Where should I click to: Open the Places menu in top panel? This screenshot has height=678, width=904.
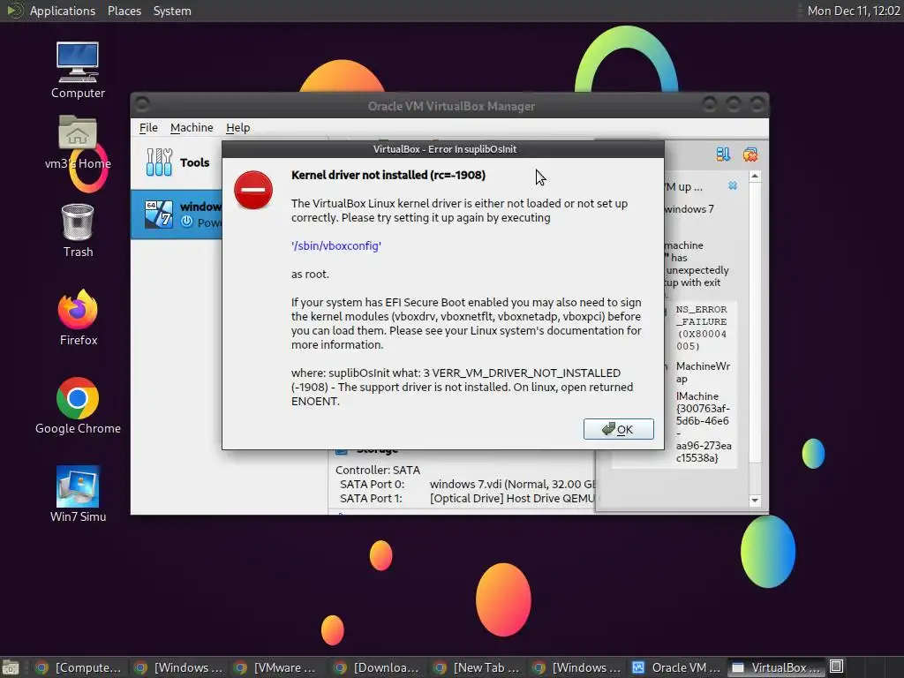[124, 11]
